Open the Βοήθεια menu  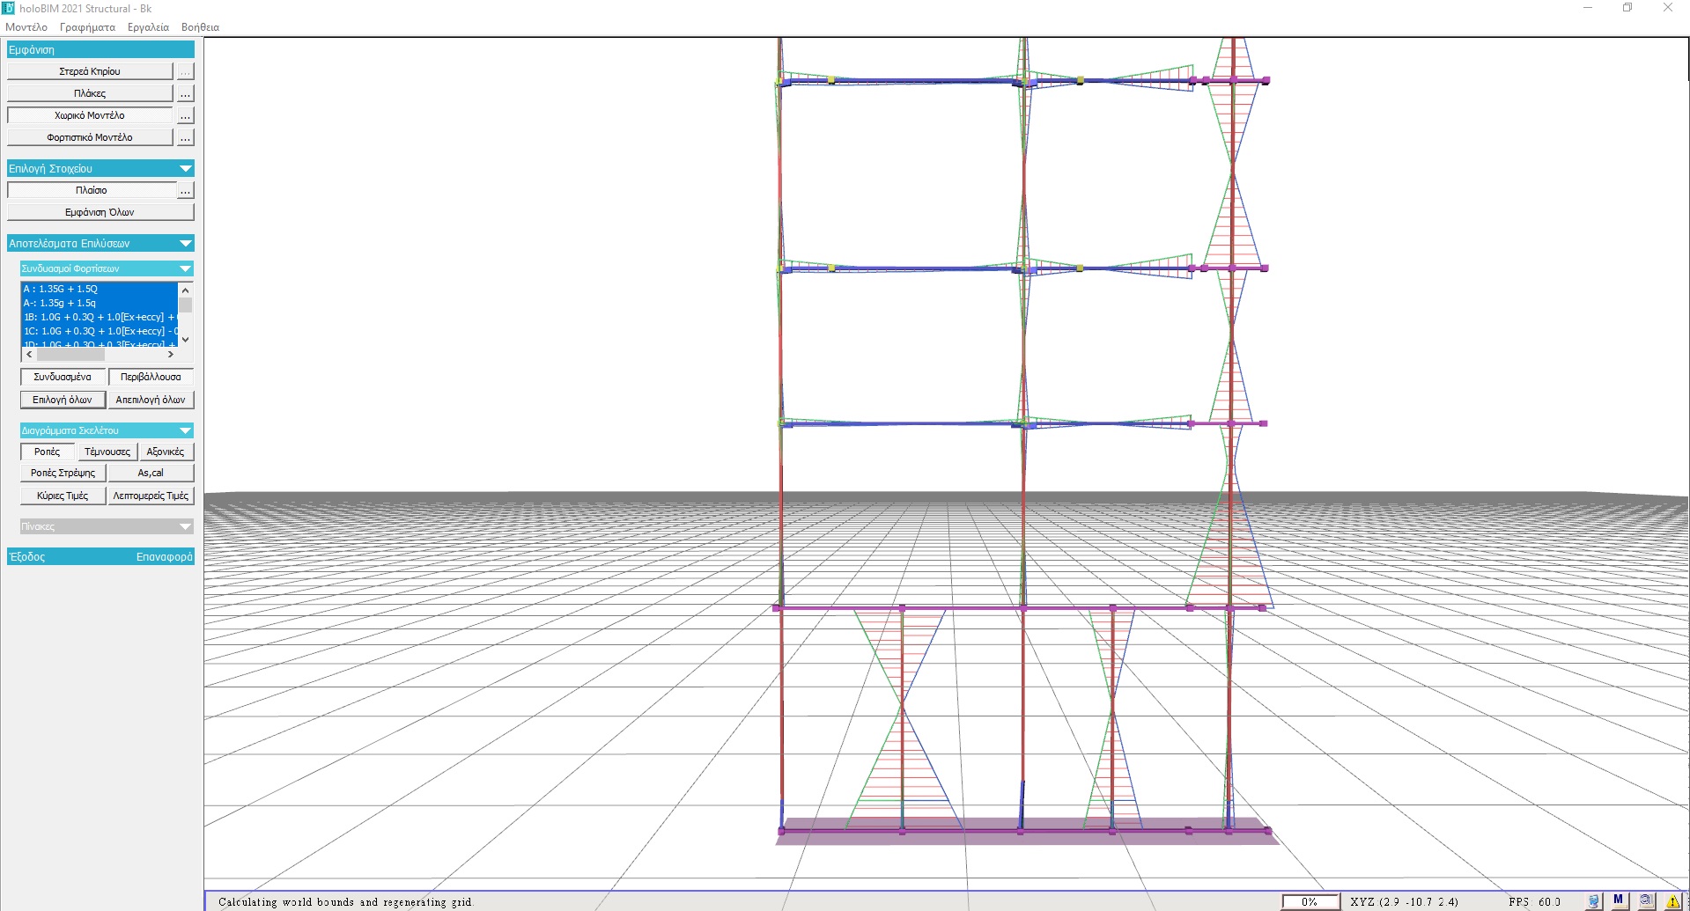(x=200, y=27)
